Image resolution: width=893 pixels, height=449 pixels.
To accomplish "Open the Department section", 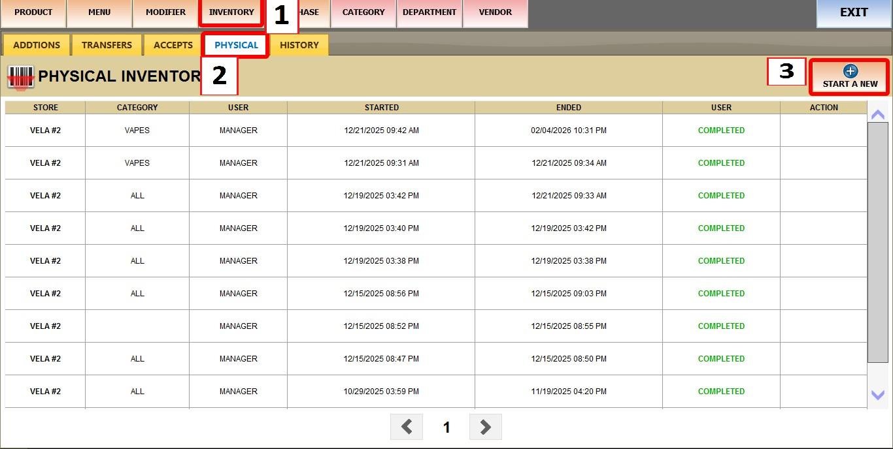I will coord(430,12).
